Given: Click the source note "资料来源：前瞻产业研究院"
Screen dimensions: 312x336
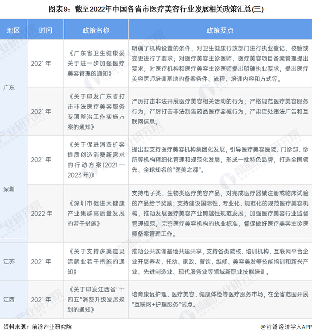Looking at the screenshot, I should pyautogui.click(x=37, y=327).
